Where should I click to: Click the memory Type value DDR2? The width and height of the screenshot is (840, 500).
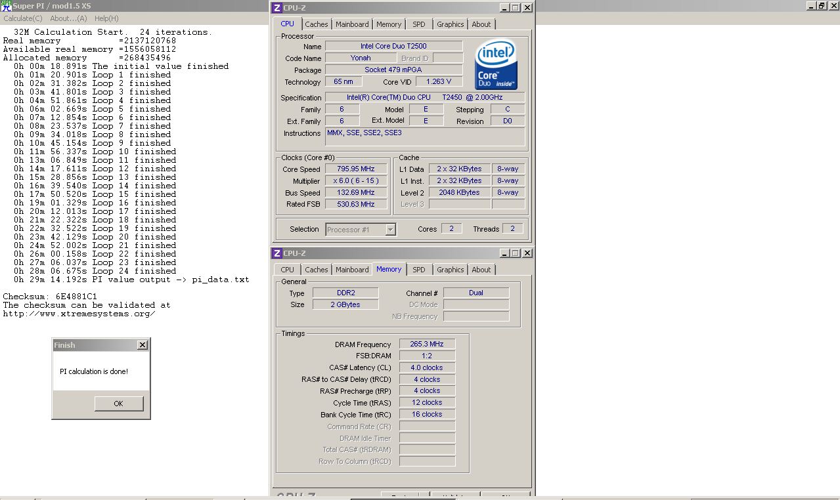(345, 293)
